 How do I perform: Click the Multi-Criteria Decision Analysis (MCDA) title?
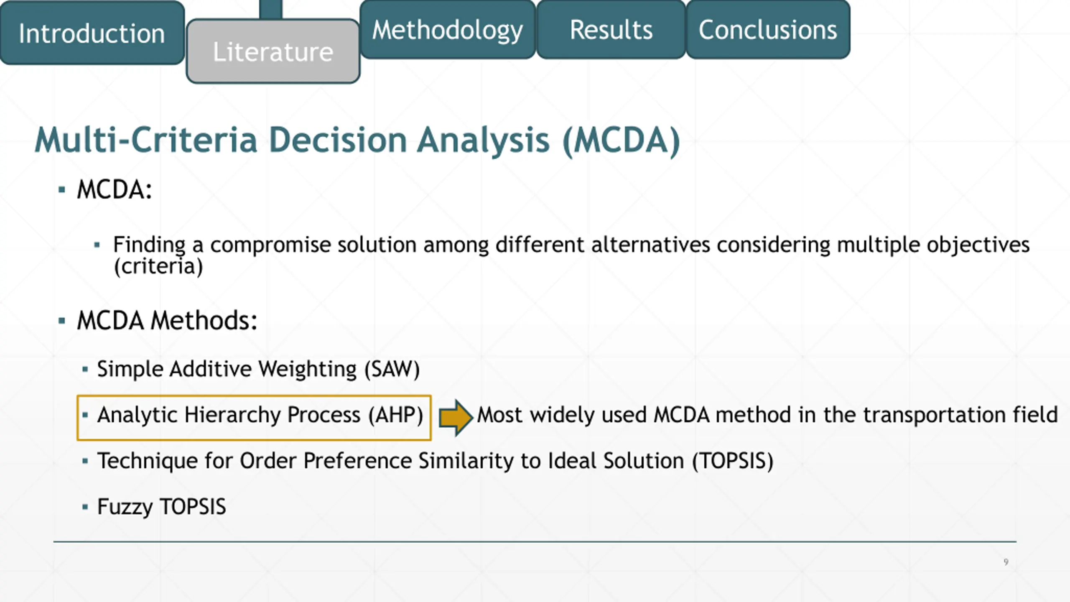point(357,140)
